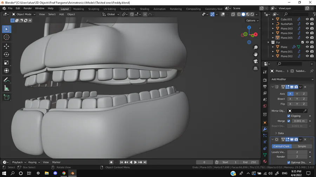Open the Object properties tab

click(x=265, y=122)
